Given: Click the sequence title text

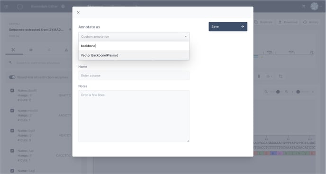Looking at the screenshot, I should 36,30.
